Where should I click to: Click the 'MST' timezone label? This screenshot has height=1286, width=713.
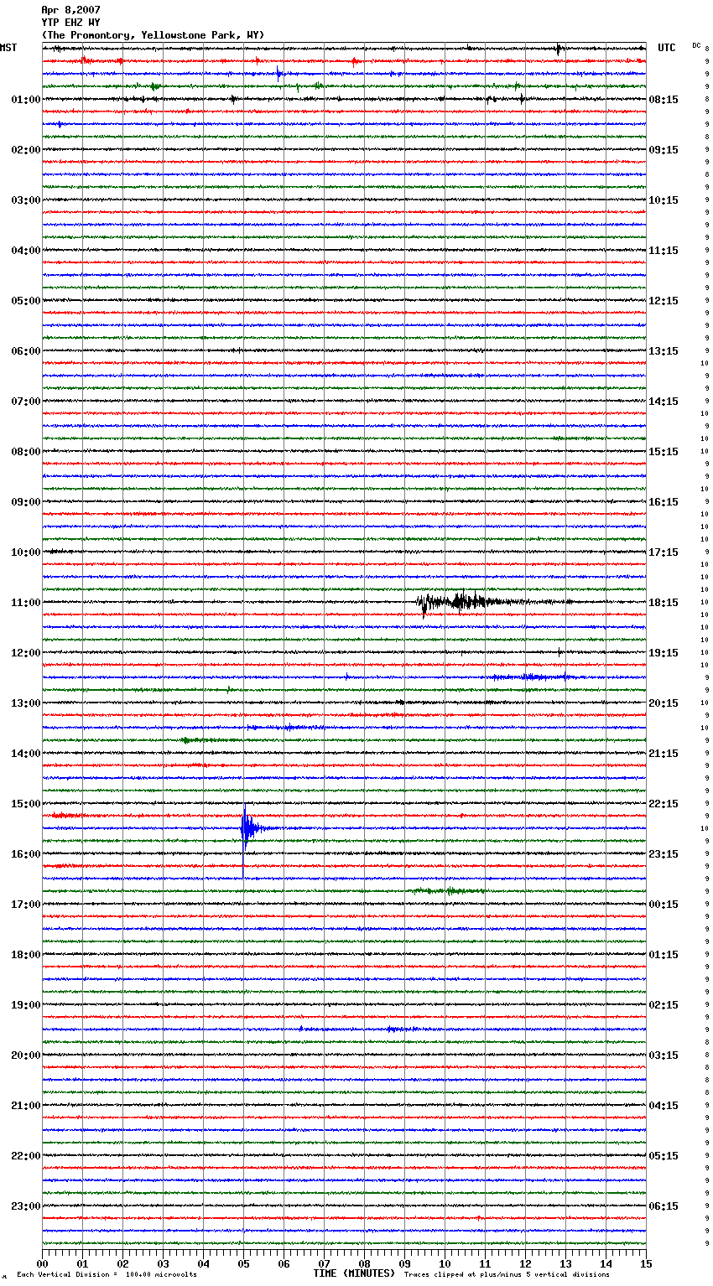pos(8,48)
